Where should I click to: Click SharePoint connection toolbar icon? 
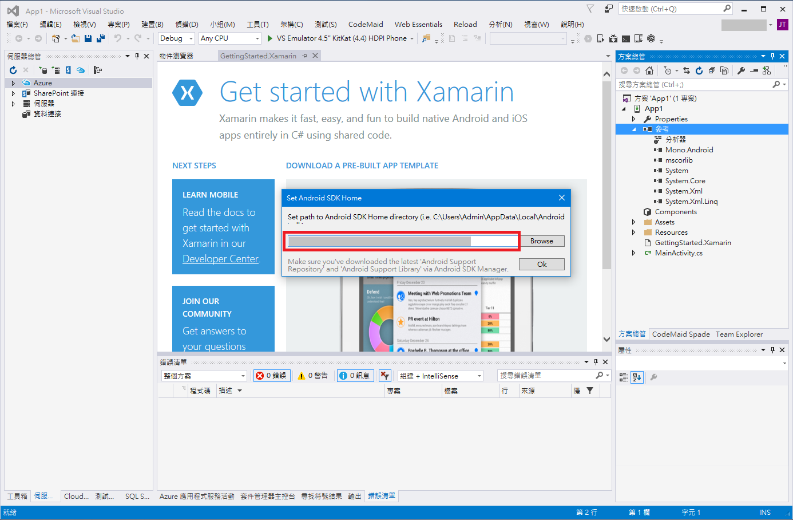pyautogui.click(x=68, y=70)
